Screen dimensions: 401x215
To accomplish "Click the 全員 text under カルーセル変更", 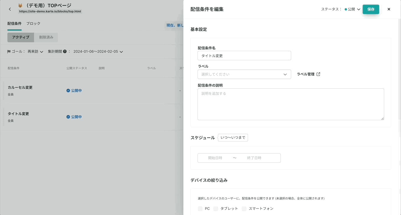I will coord(11,95).
